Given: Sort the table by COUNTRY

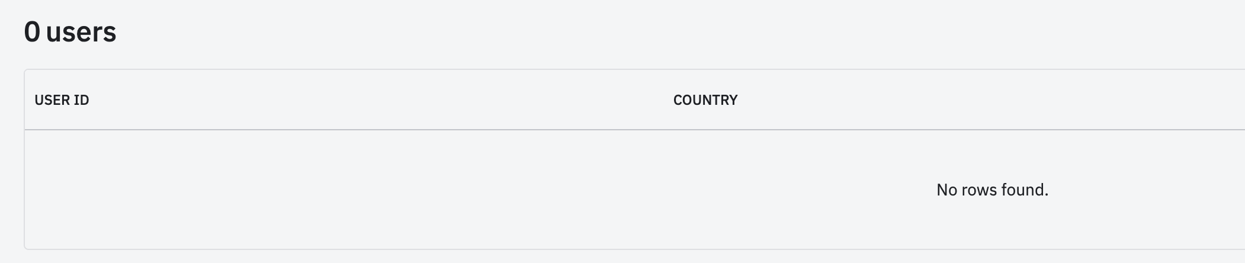Looking at the screenshot, I should [x=705, y=100].
